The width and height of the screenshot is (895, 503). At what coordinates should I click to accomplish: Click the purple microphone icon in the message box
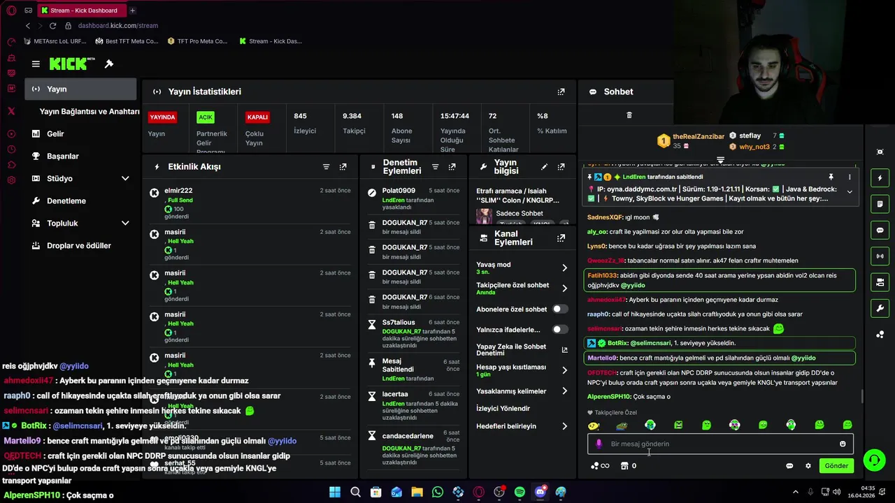point(599,444)
